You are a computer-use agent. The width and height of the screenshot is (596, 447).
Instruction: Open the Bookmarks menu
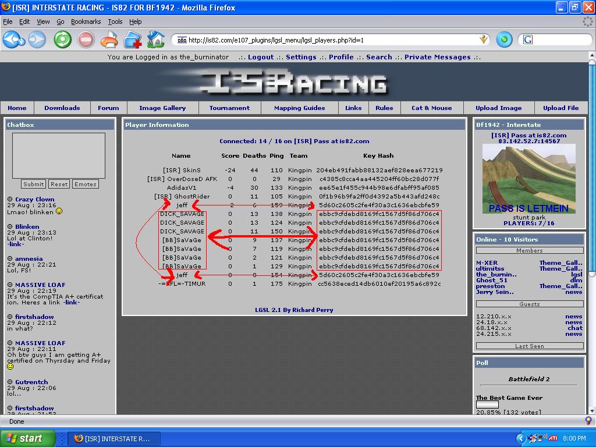[x=86, y=22]
